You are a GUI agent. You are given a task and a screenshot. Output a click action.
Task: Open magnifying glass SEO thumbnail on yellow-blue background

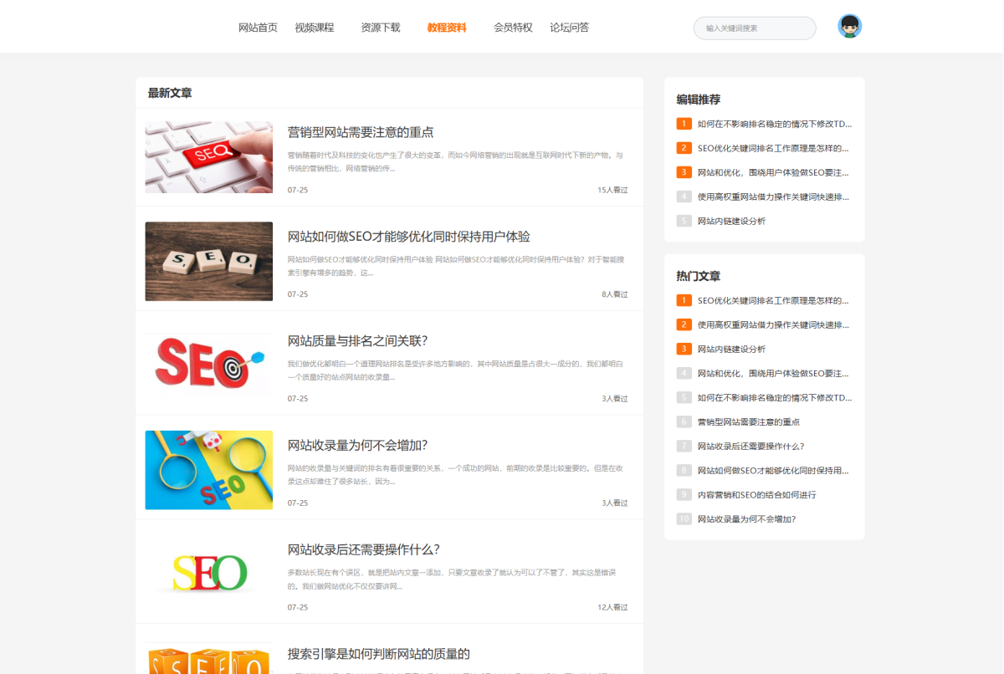[209, 470]
